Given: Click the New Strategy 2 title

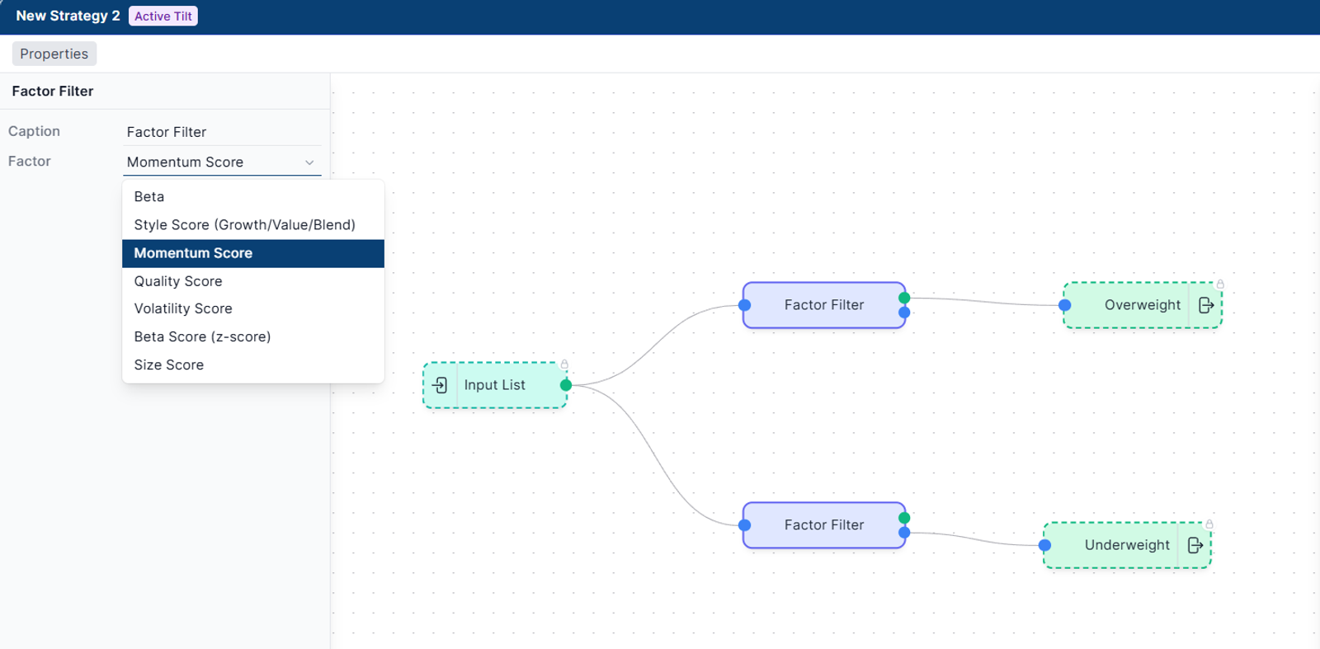Looking at the screenshot, I should coord(68,16).
